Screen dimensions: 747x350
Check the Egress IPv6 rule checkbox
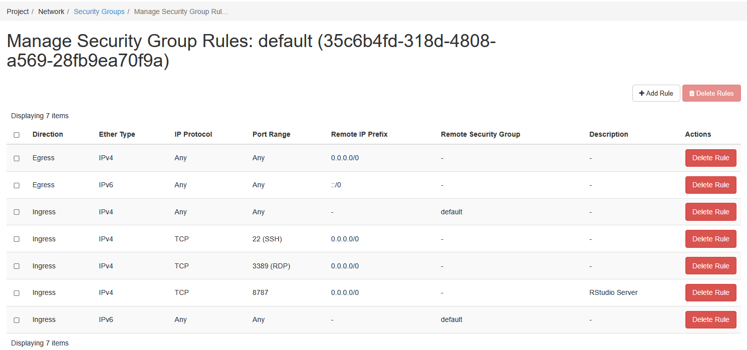pos(17,185)
